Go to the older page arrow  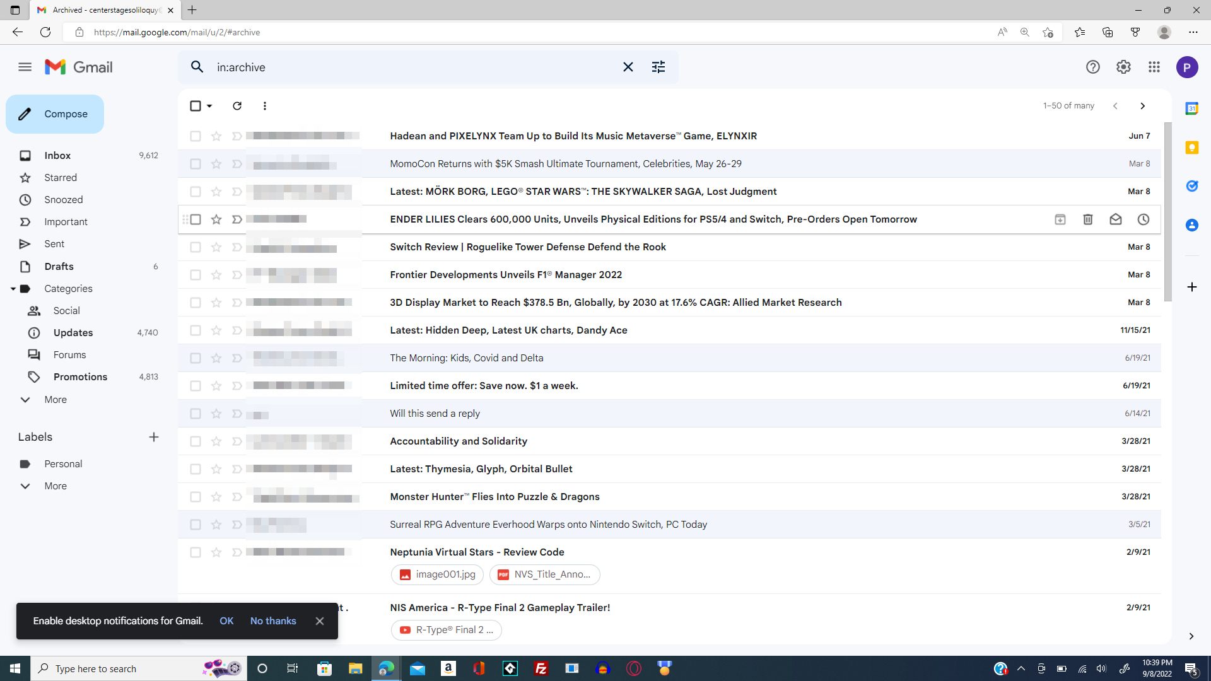[1142, 106]
